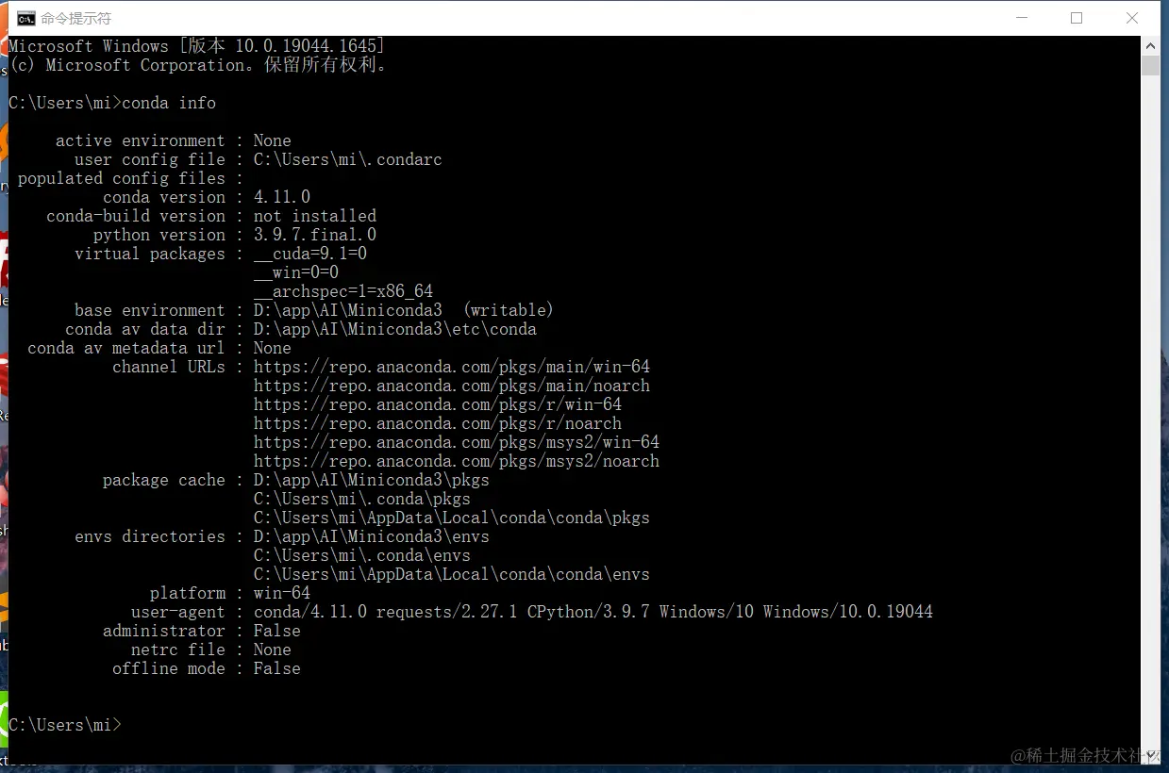Click the pkgs/msys2/noarch channel URL

(x=457, y=461)
